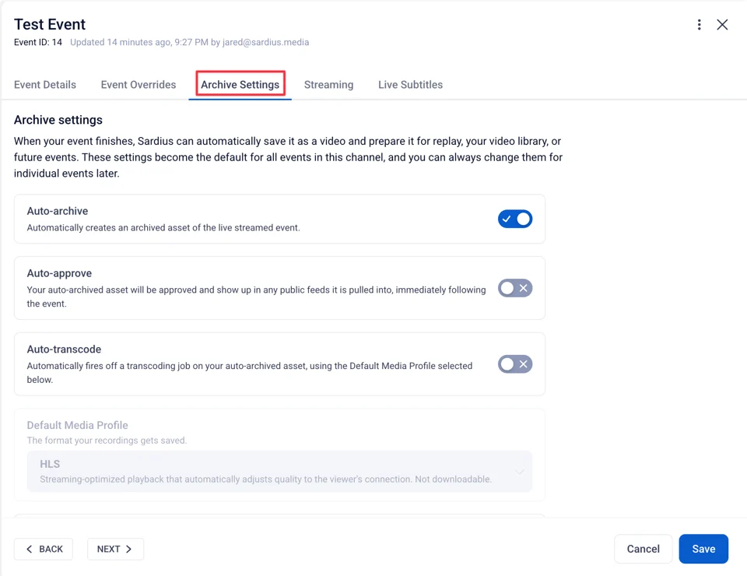
Task: Click the Archive settings heading
Action: point(58,120)
